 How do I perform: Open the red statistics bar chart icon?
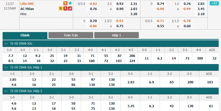[x=70, y=8]
